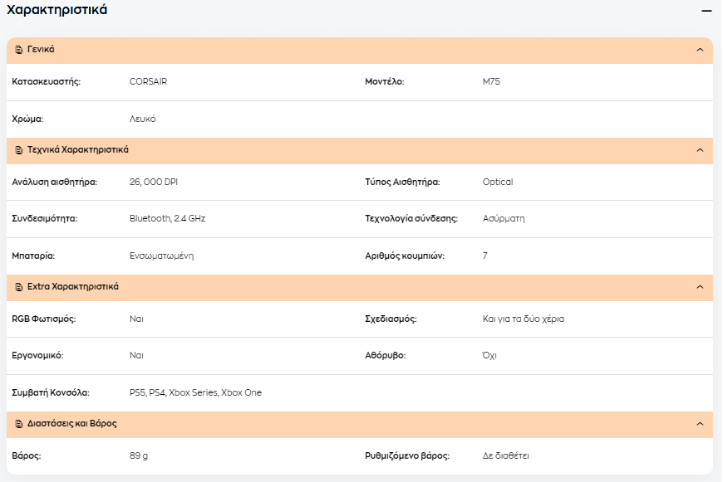Click the 26, 000 DPI value
The image size is (723, 482).
pyautogui.click(x=154, y=182)
